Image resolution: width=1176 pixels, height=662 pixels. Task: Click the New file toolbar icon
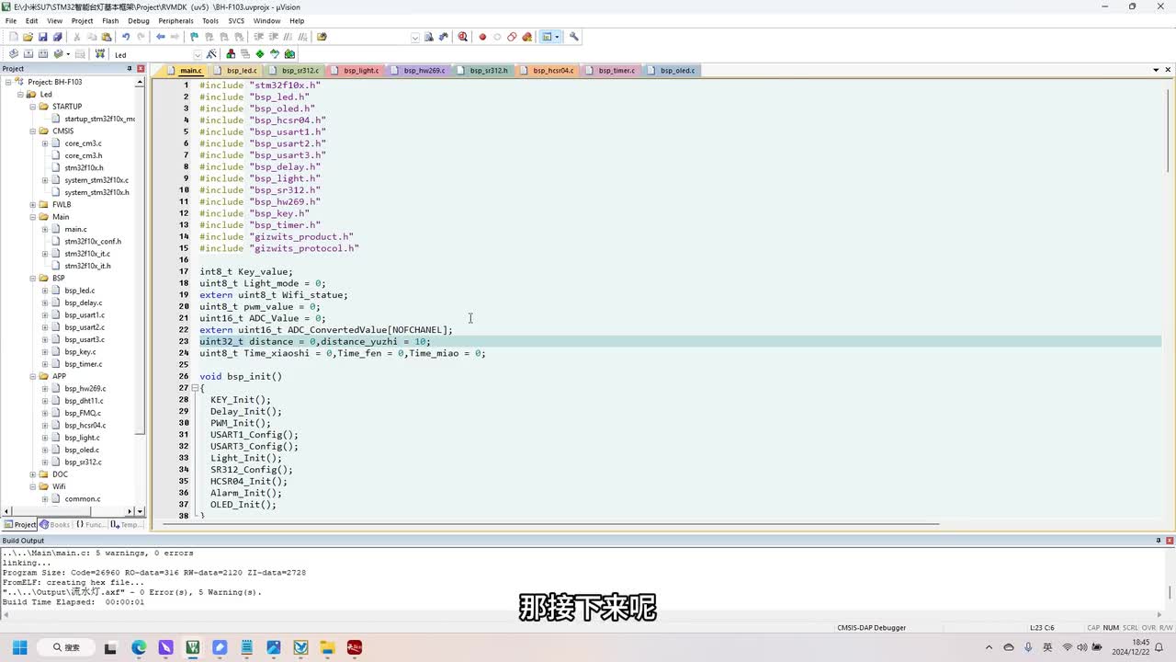[13, 37]
